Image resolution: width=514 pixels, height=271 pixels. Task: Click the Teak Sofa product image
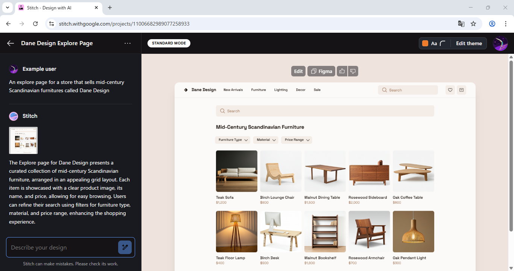(237, 171)
